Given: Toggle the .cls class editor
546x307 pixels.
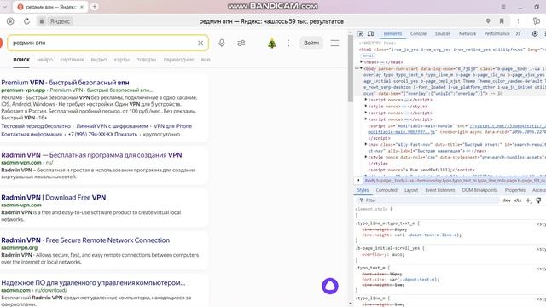Looking at the screenshot, I should [x=518, y=200].
